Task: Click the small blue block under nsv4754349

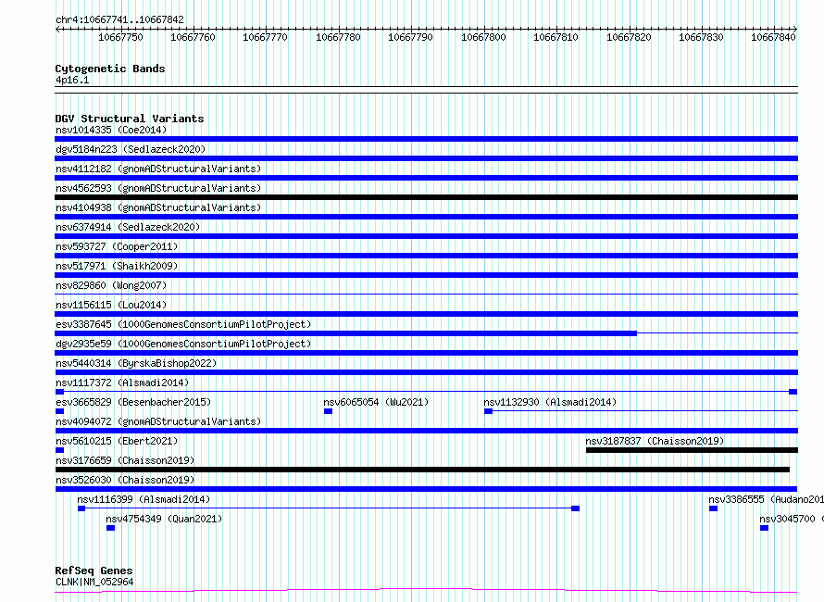Action: pyautogui.click(x=110, y=528)
